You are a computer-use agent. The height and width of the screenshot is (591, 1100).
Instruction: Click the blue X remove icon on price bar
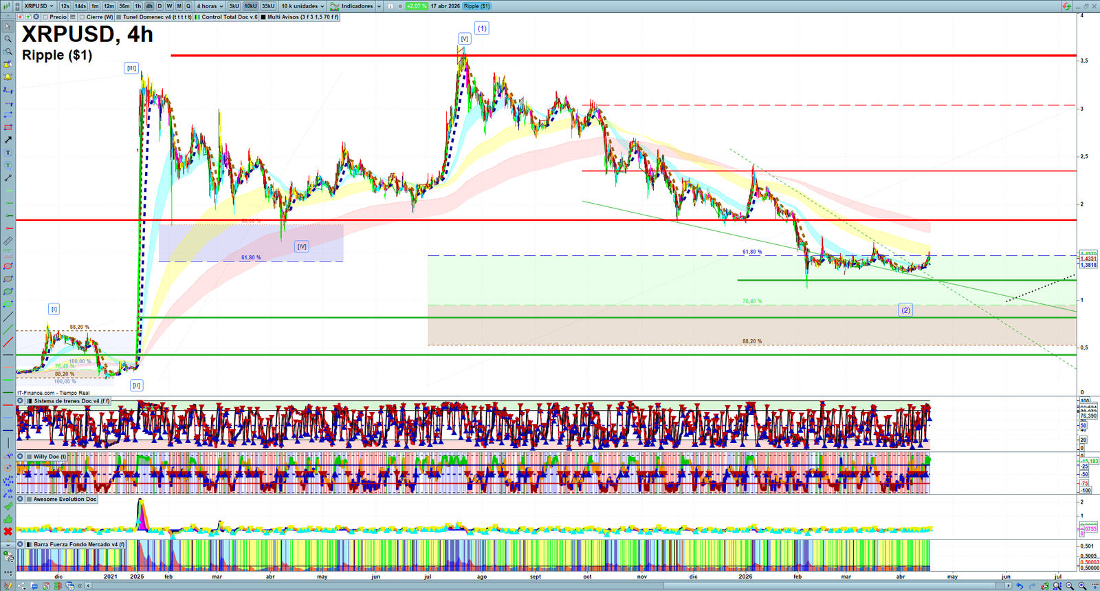coord(36,17)
